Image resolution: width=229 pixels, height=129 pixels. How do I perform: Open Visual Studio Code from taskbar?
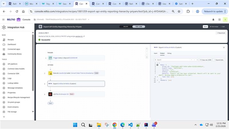pos(131,125)
